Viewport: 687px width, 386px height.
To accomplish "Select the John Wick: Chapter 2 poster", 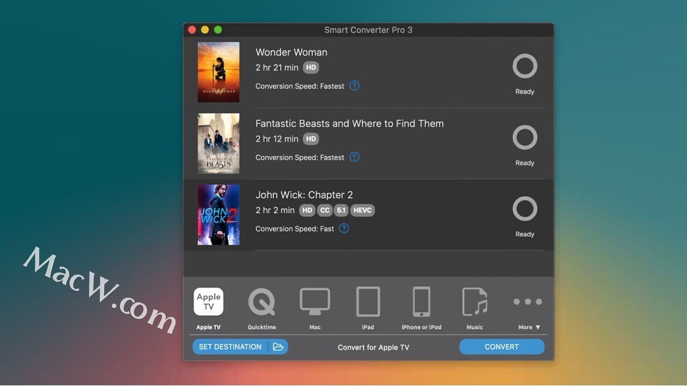I will (218, 215).
